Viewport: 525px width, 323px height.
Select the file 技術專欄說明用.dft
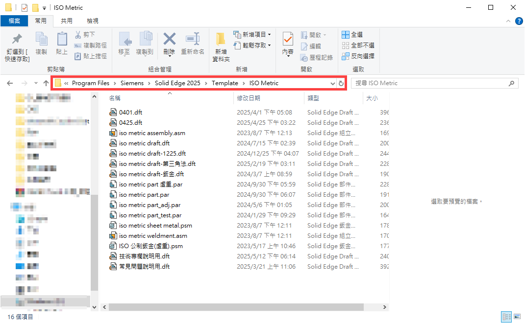(x=144, y=256)
